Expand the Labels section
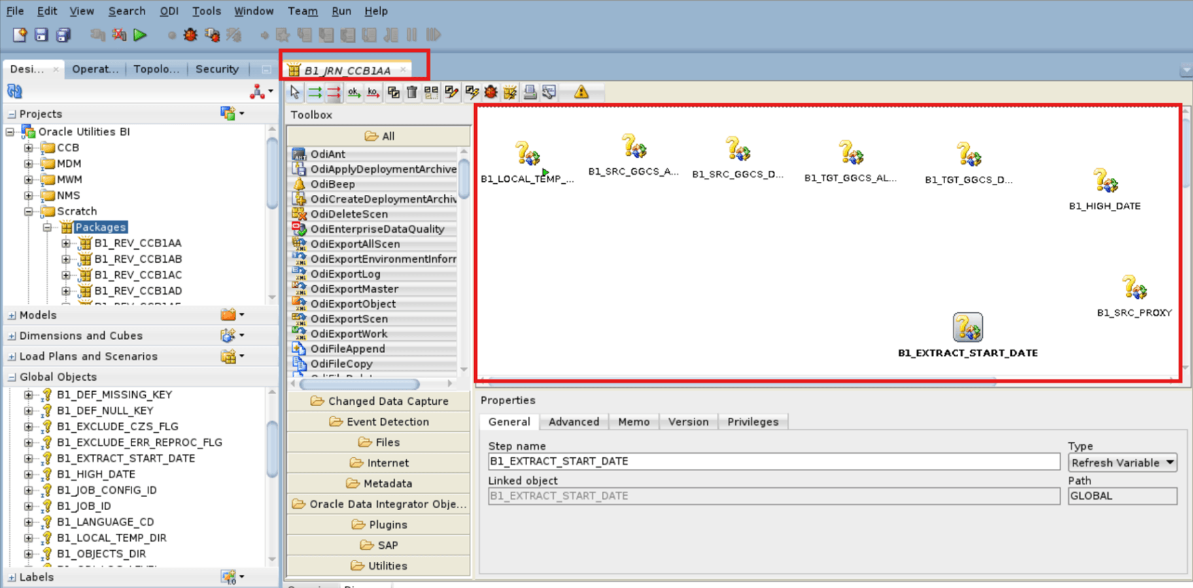 tap(12, 578)
